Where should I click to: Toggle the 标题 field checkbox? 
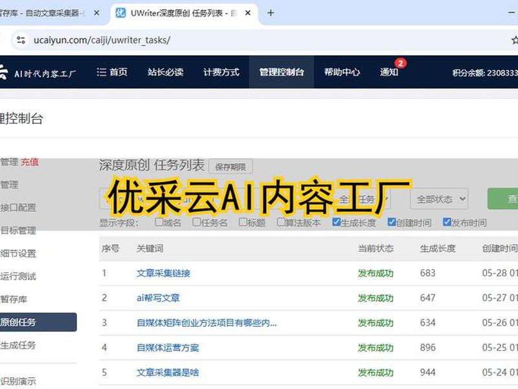(x=243, y=222)
